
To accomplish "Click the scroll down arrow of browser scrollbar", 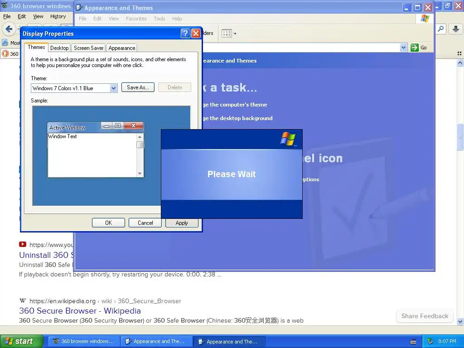I will pyautogui.click(x=460, y=321).
